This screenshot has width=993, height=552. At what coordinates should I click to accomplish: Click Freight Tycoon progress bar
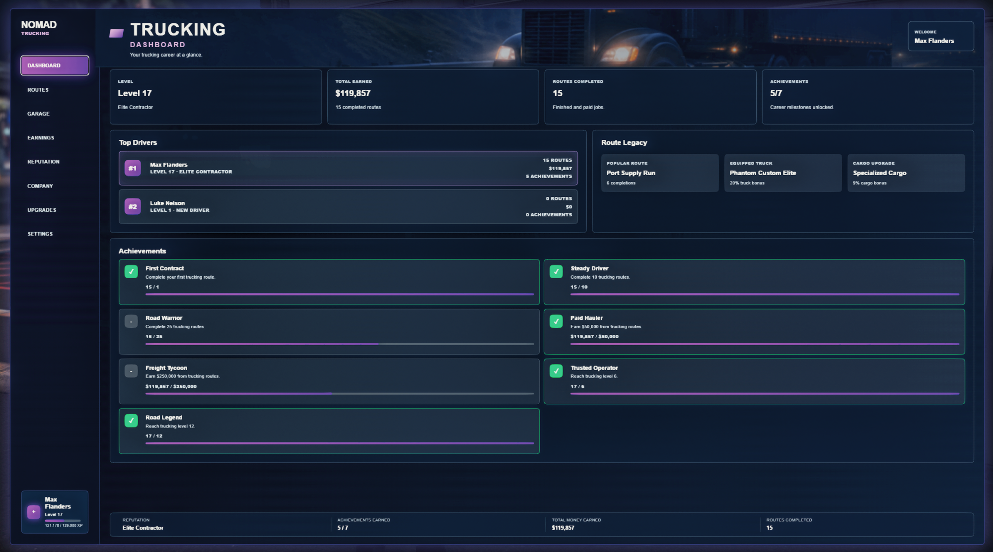340,393
